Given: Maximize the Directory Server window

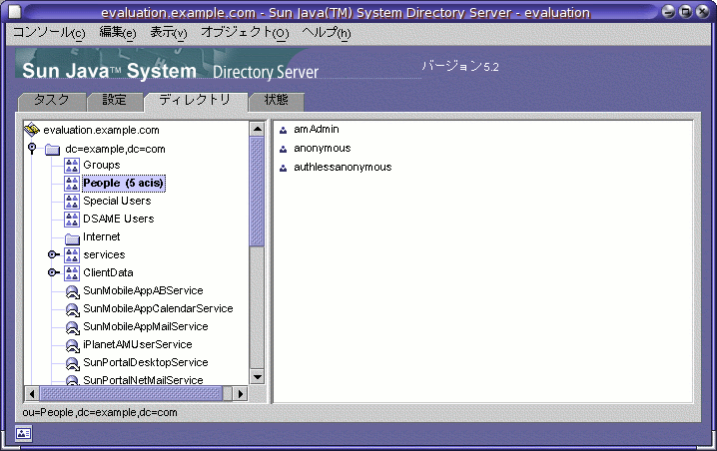Looking at the screenshot, I should click(x=685, y=11).
